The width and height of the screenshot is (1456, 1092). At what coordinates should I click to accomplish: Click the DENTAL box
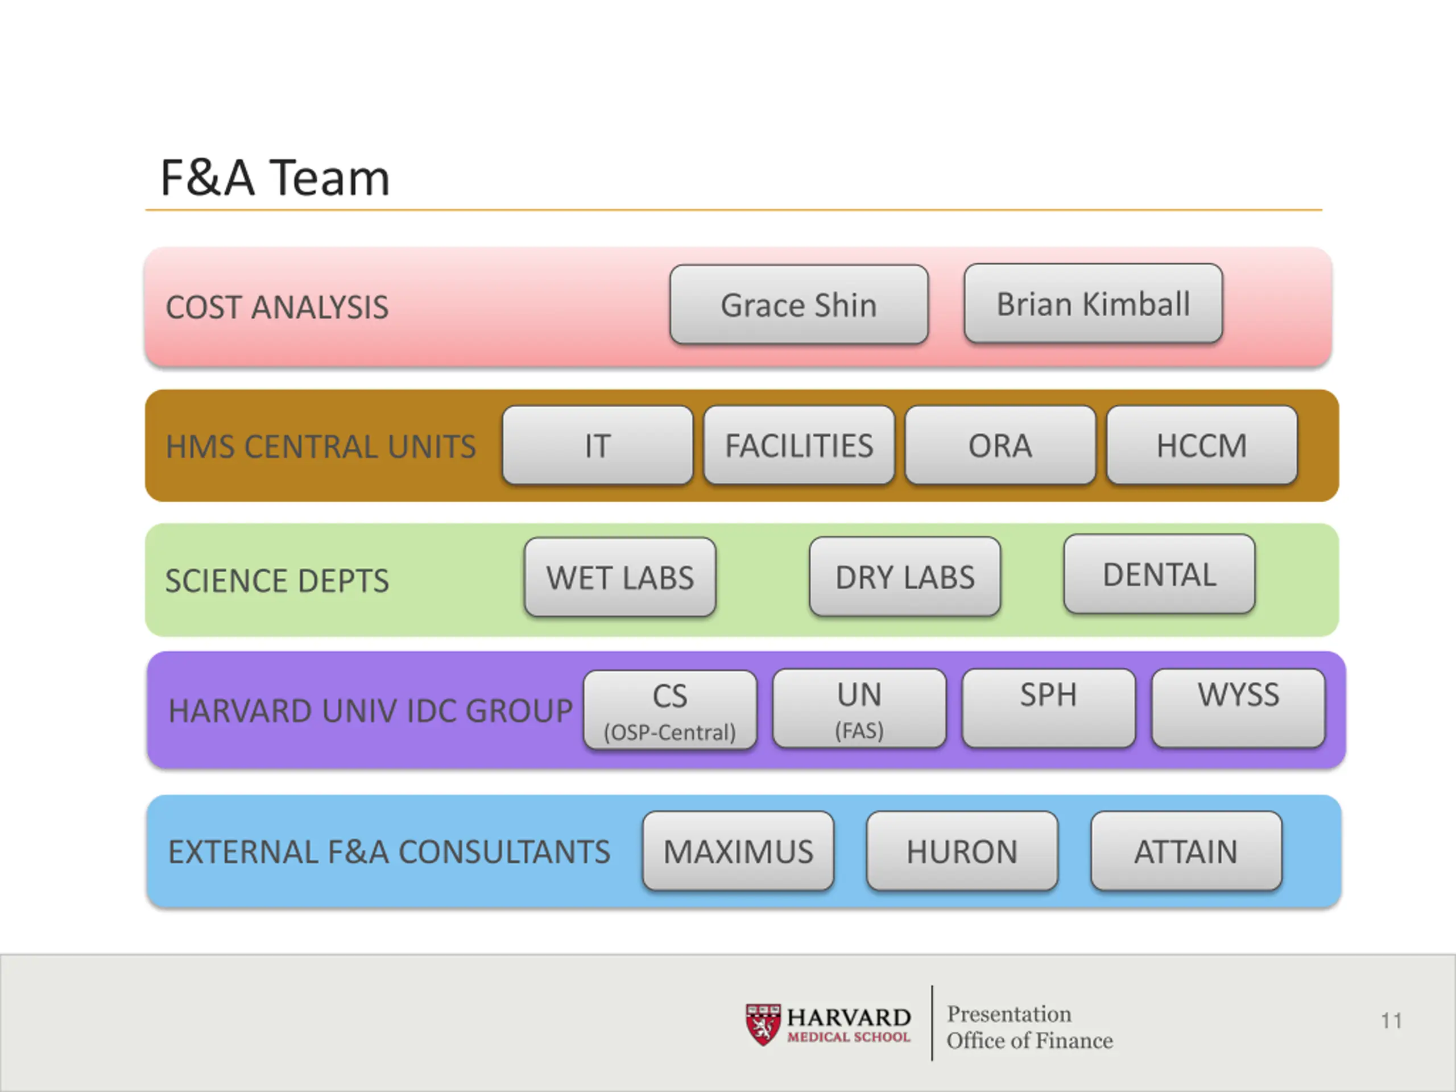(x=1159, y=574)
